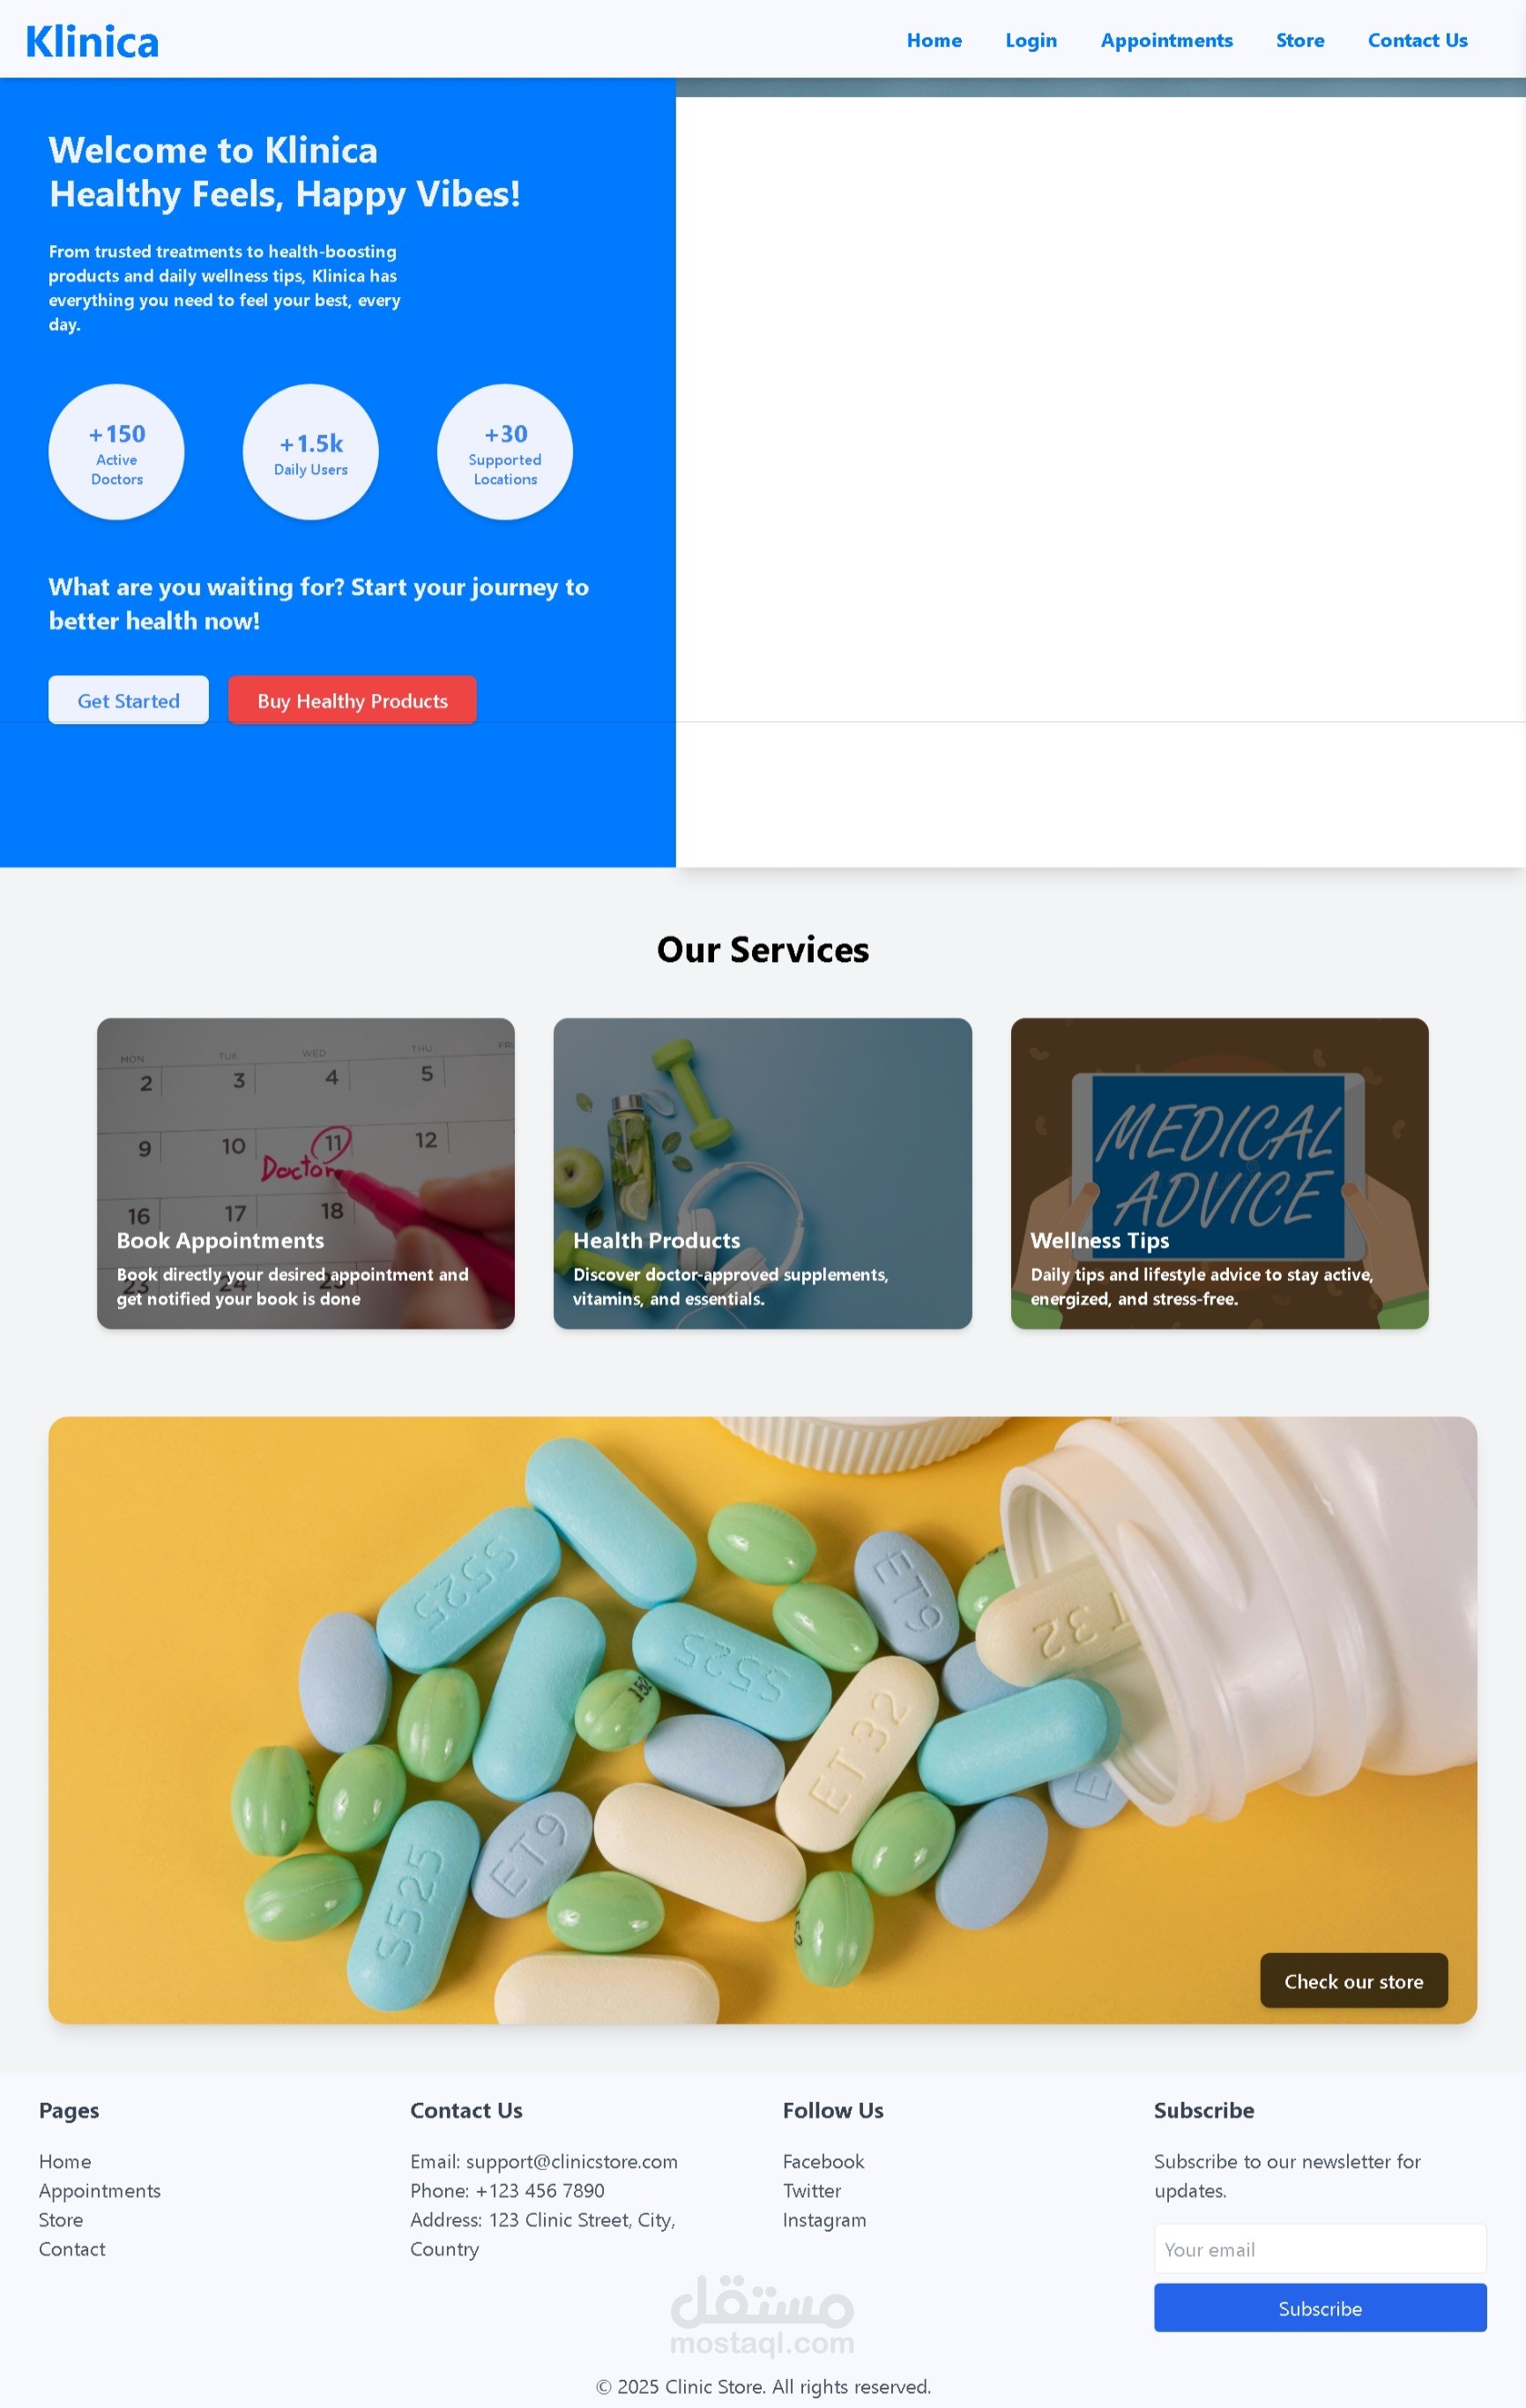Follow the footer Appointments link
The width and height of the screenshot is (1526, 2408).
tap(100, 2190)
